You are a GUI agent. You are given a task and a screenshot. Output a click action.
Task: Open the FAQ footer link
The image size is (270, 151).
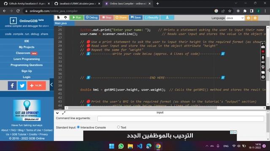click(x=13, y=130)
